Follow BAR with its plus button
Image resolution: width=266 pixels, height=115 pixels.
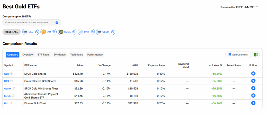253,81
